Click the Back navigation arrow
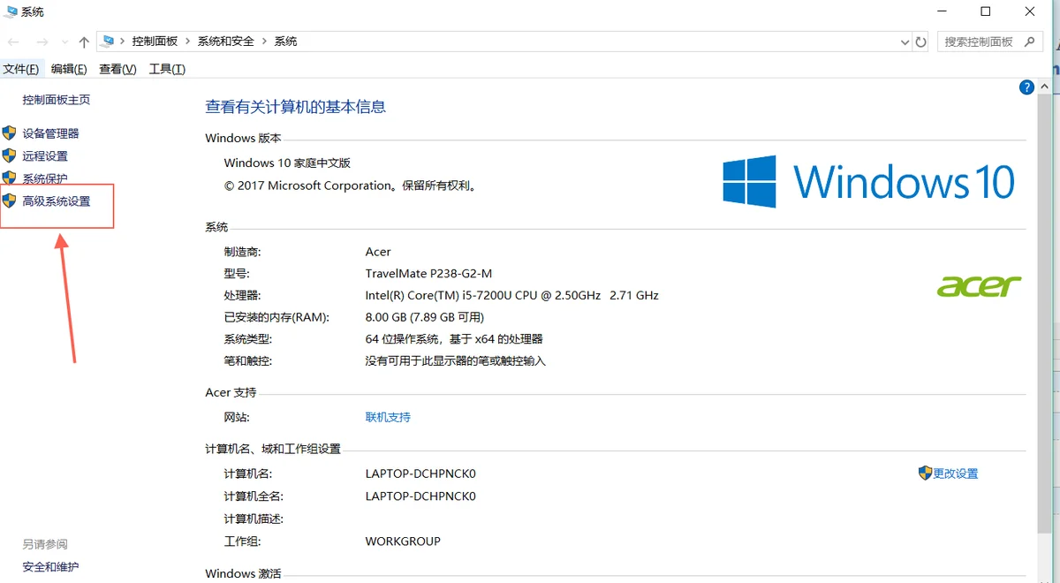Screen dimensions: 1060x583 [x=14, y=42]
